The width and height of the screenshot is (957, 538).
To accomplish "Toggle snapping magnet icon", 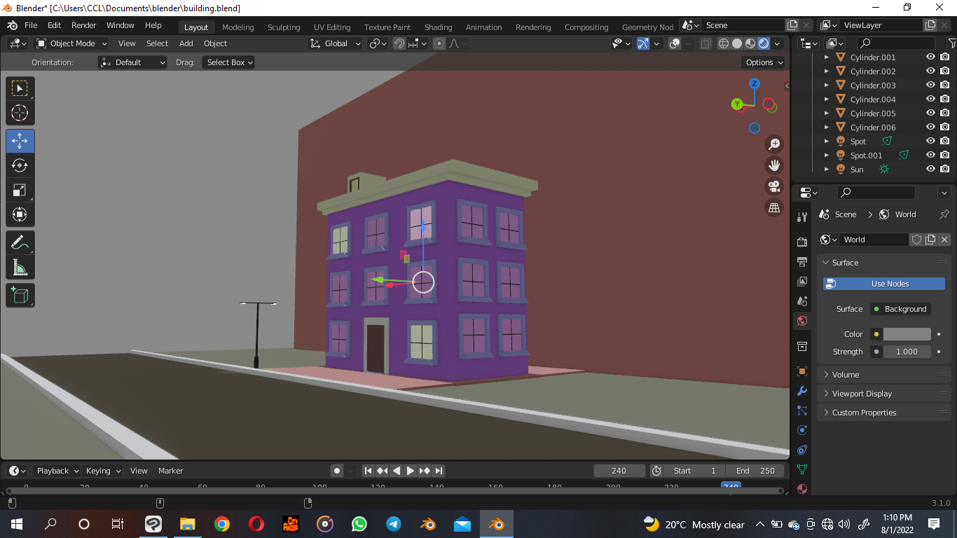I will point(399,43).
